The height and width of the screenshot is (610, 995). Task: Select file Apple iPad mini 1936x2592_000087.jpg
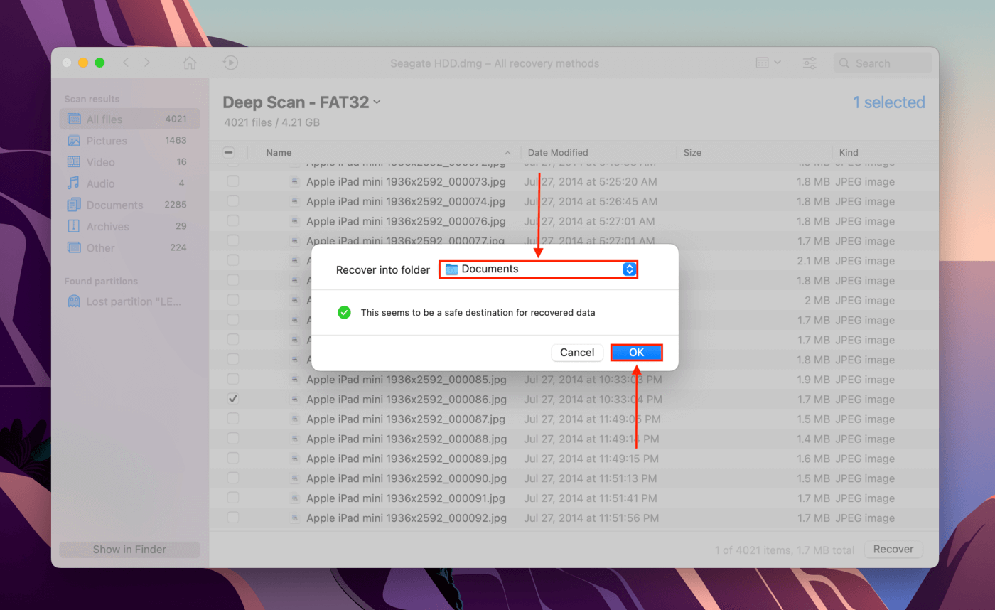pyautogui.click(x=406, y=419)
